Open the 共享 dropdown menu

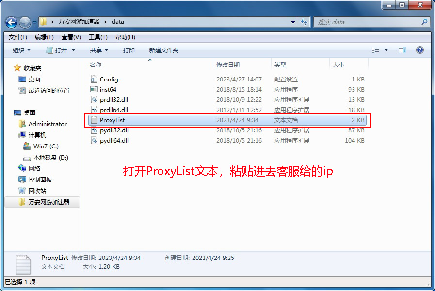tap(99, 50)
